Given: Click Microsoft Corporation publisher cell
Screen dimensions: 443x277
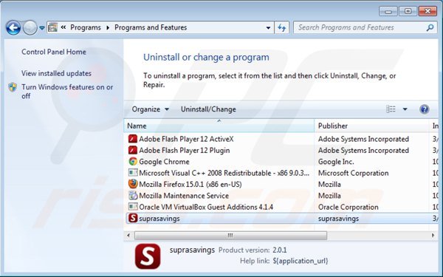Looking at the screenshot, I should [353, 173].
